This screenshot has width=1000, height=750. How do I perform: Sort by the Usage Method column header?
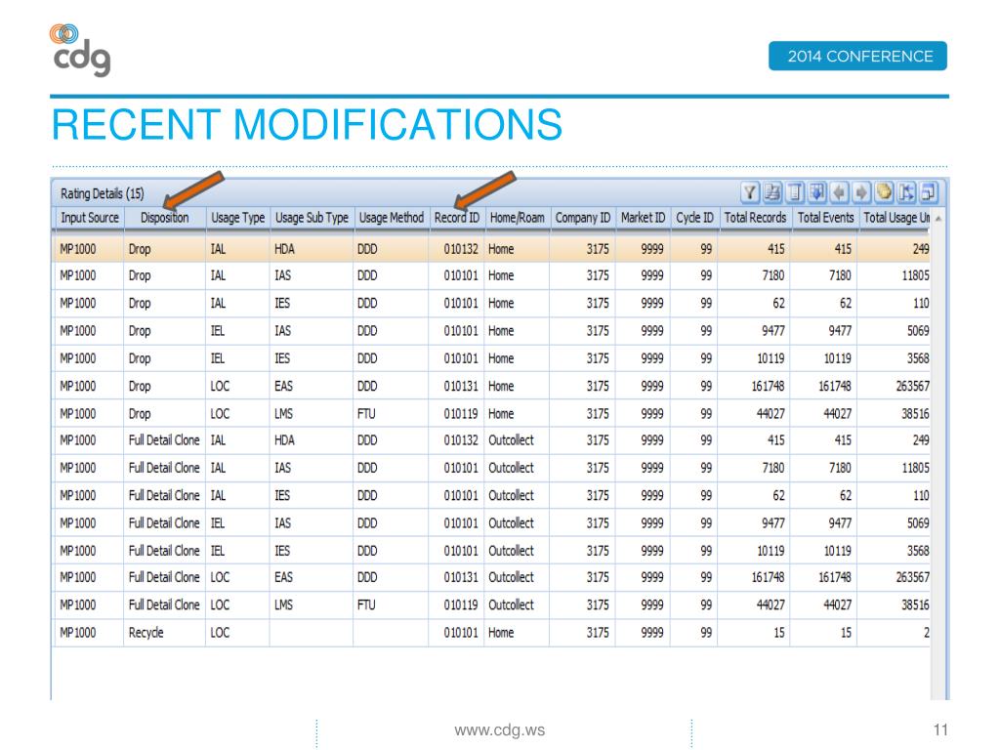[391, 218]
